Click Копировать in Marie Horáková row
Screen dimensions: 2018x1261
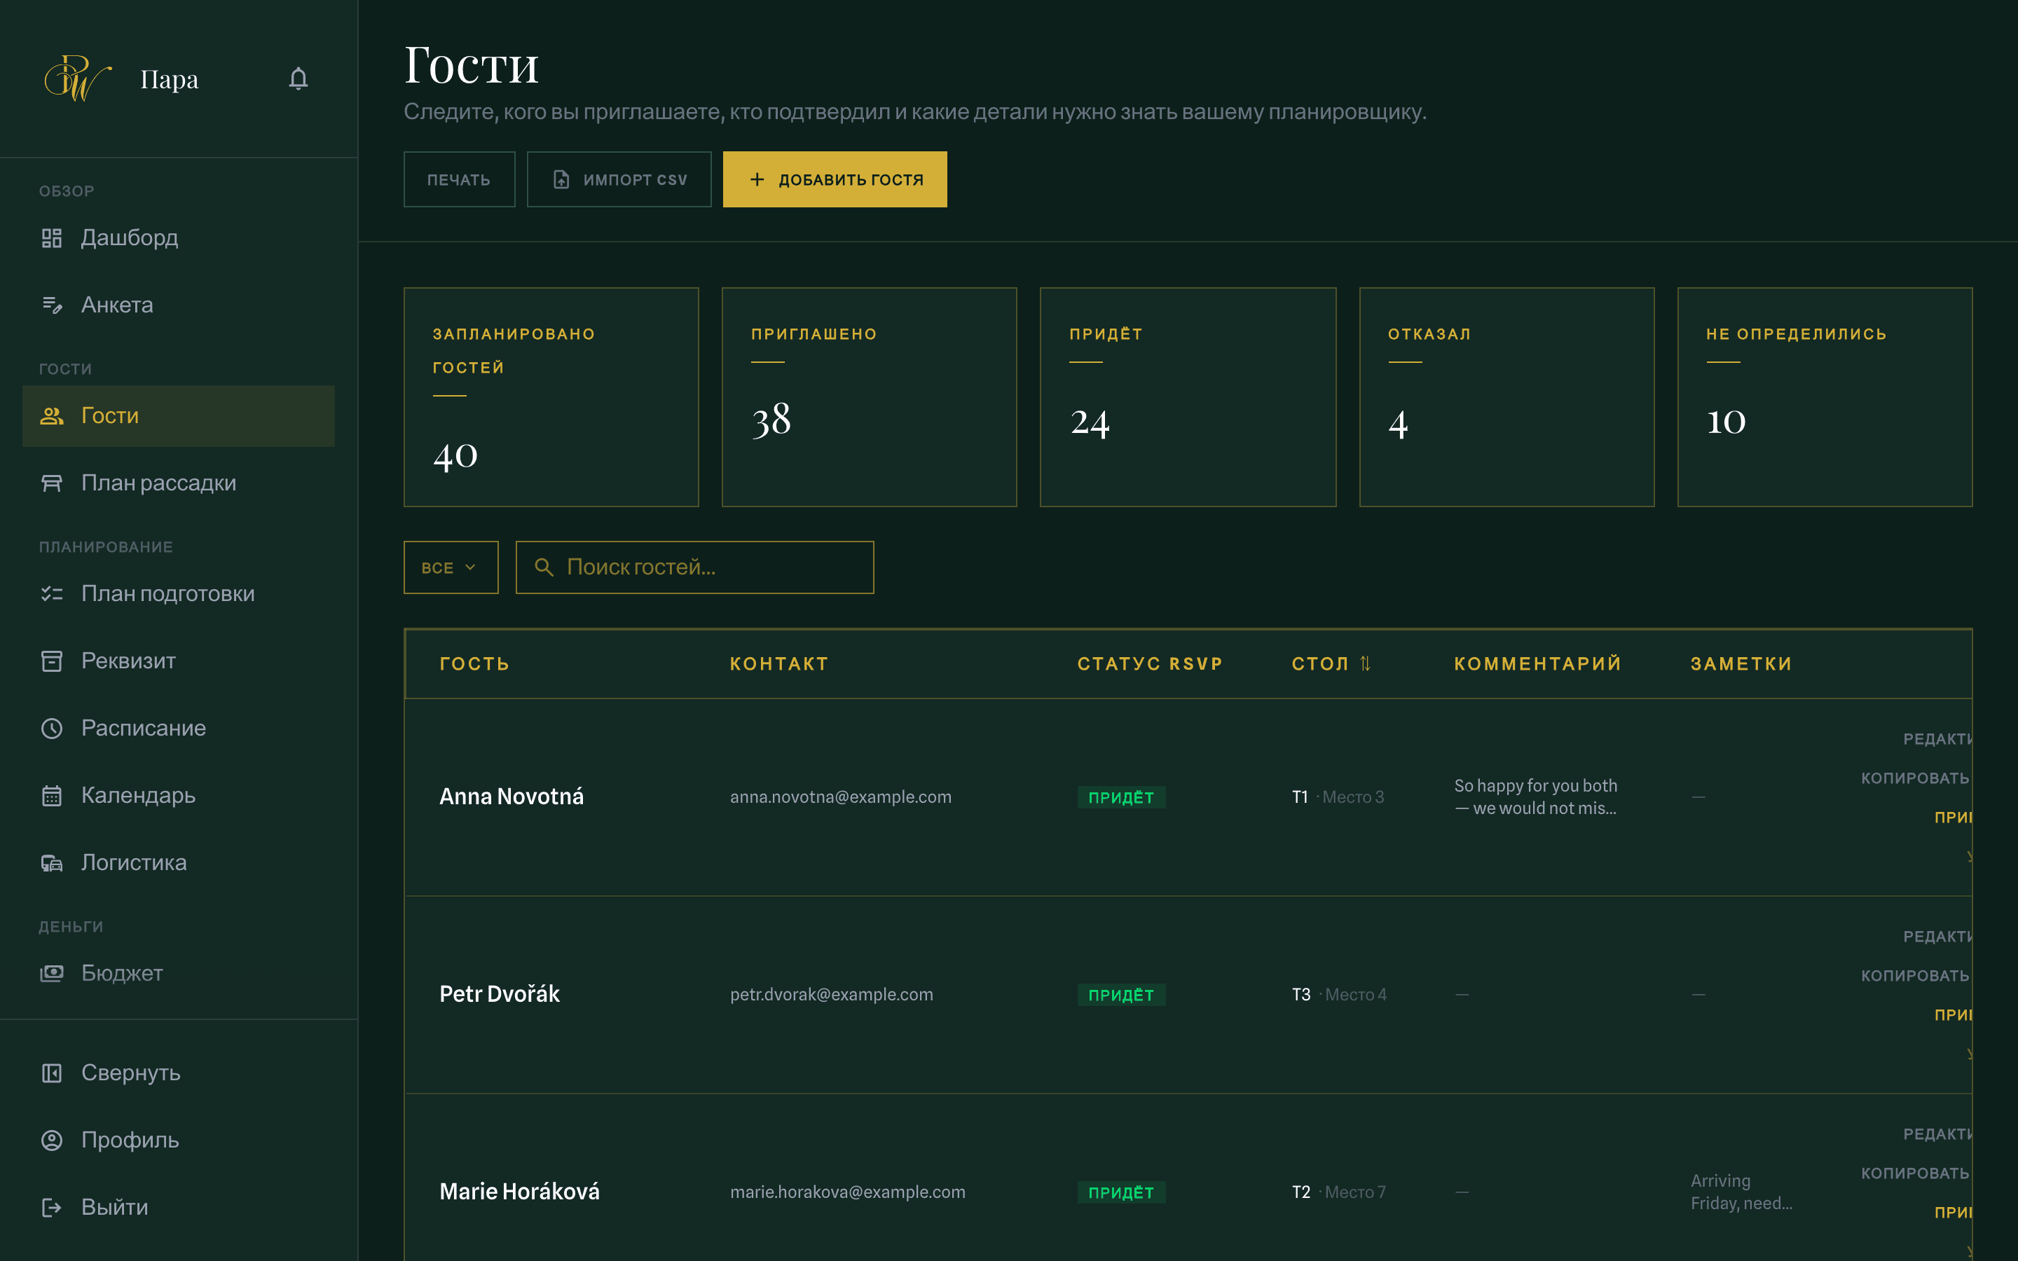1916,1173
